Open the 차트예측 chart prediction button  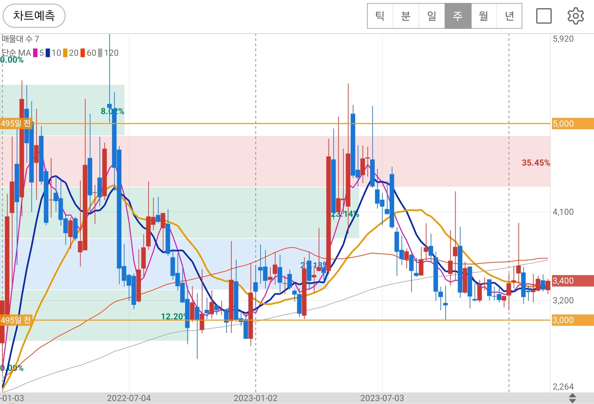(x=34, y=16)
